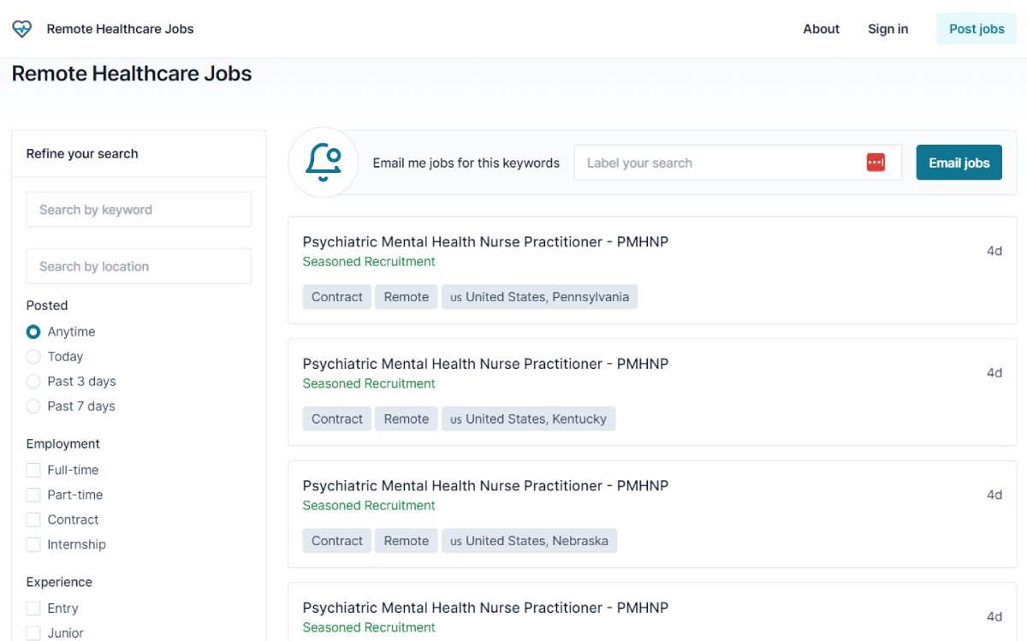Viewport: 1027px width, 641px height.
Task: Click the Remote tag on the Pennsylvania listing
Action: click(407, 297)
